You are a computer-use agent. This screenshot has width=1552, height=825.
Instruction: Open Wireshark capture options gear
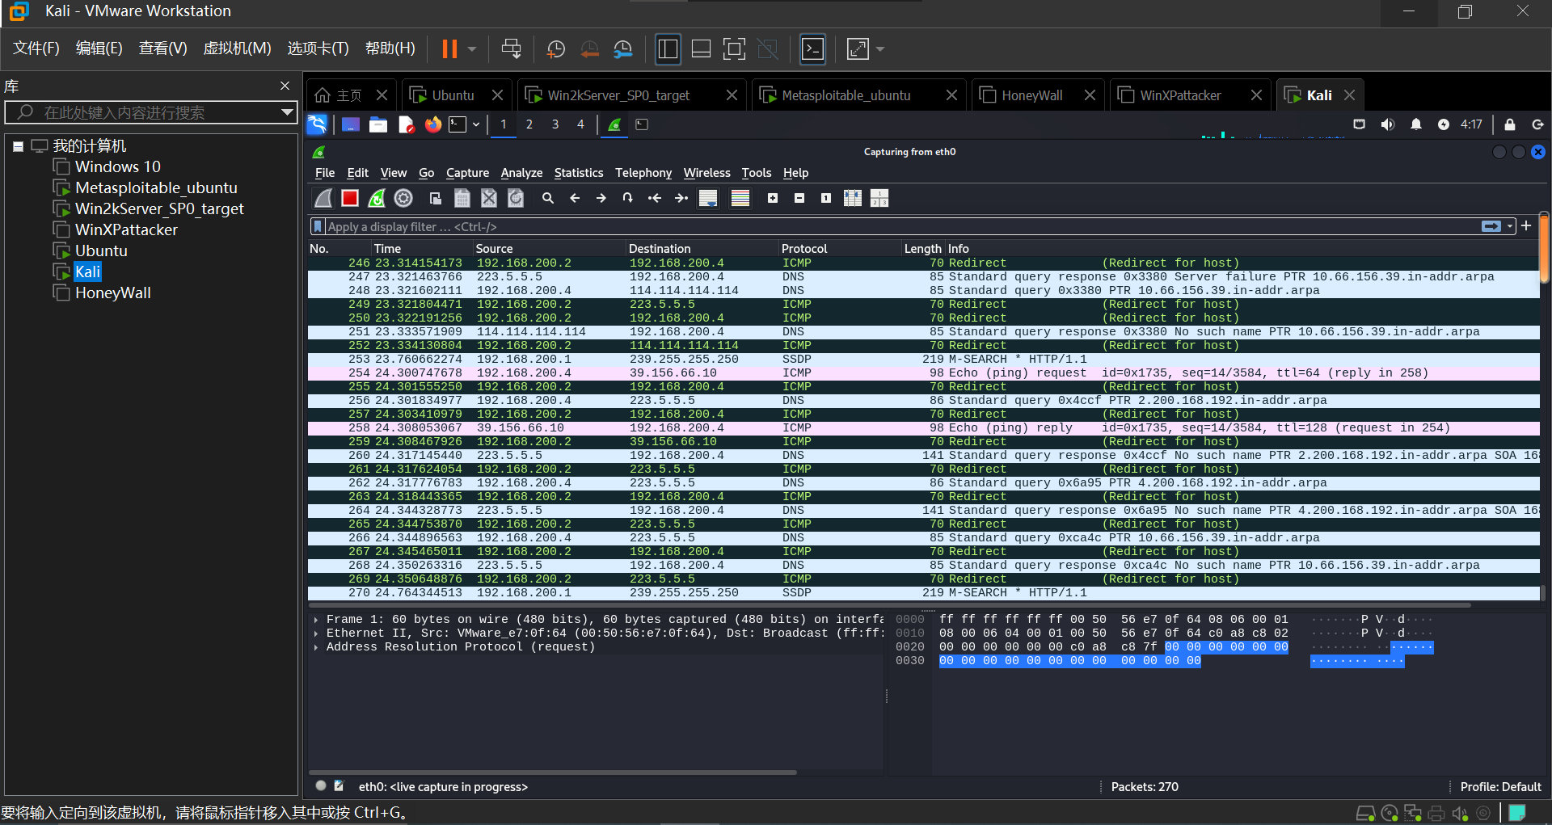[x=403, y=198]
